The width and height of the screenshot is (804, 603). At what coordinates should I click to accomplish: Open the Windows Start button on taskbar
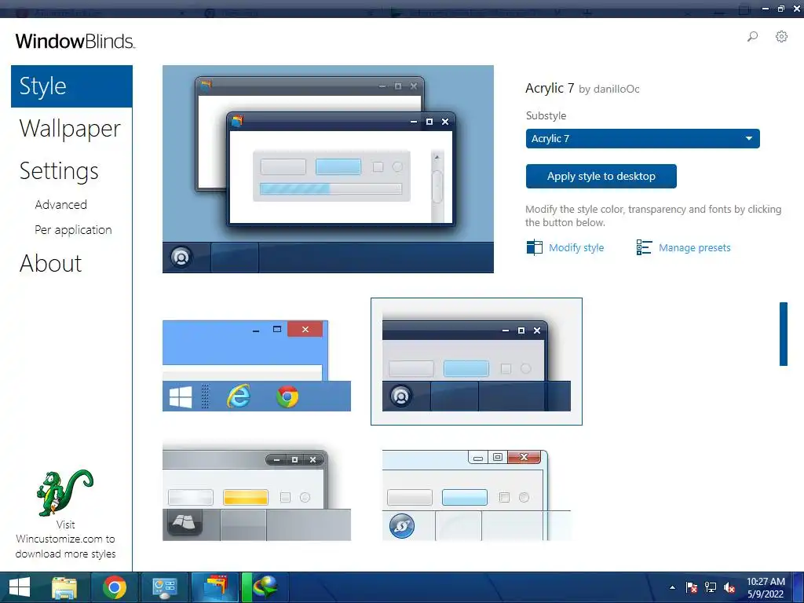[20, 587]
